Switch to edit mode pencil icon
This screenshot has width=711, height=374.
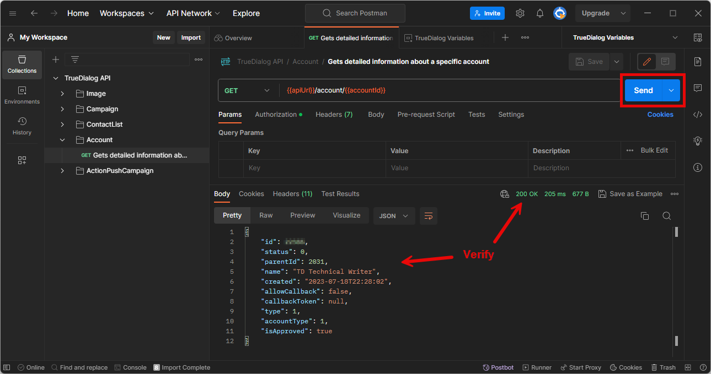coord(647,62)
